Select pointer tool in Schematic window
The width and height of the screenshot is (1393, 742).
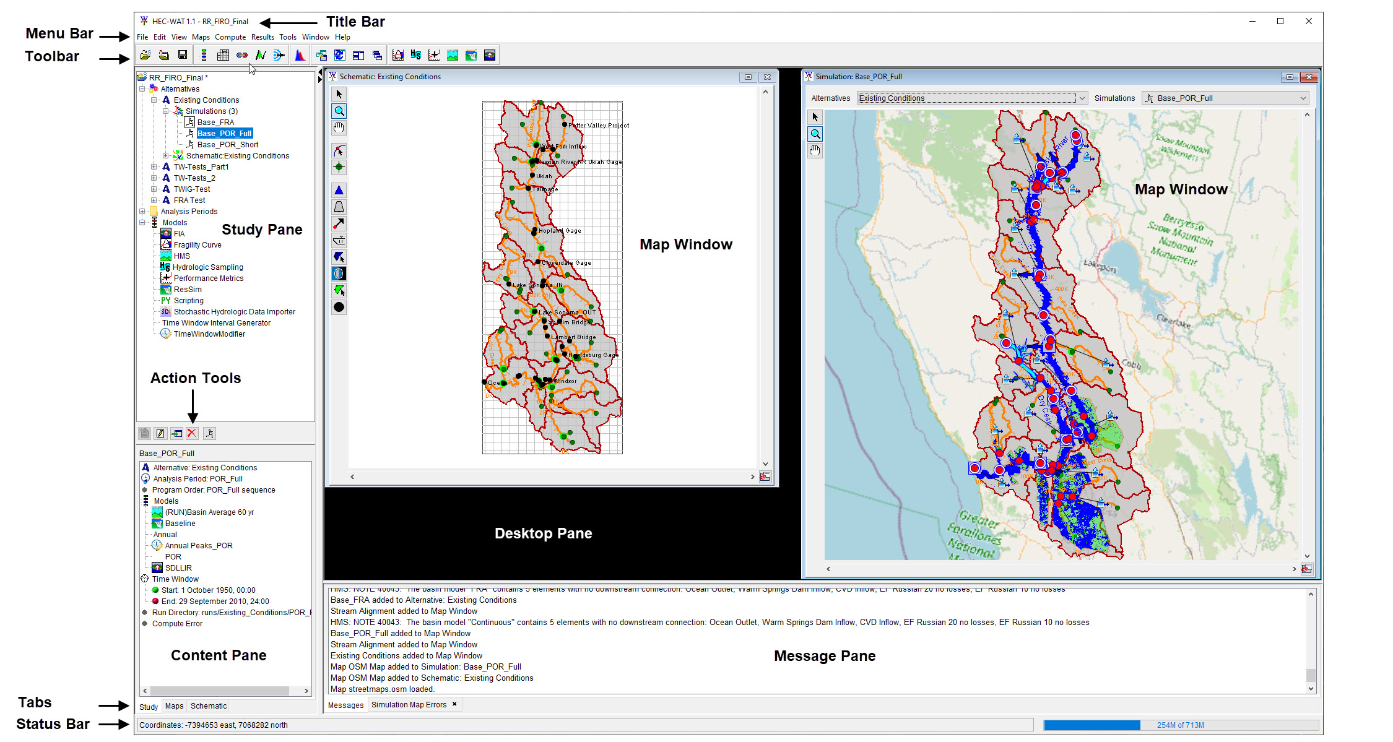coord(339,94)
